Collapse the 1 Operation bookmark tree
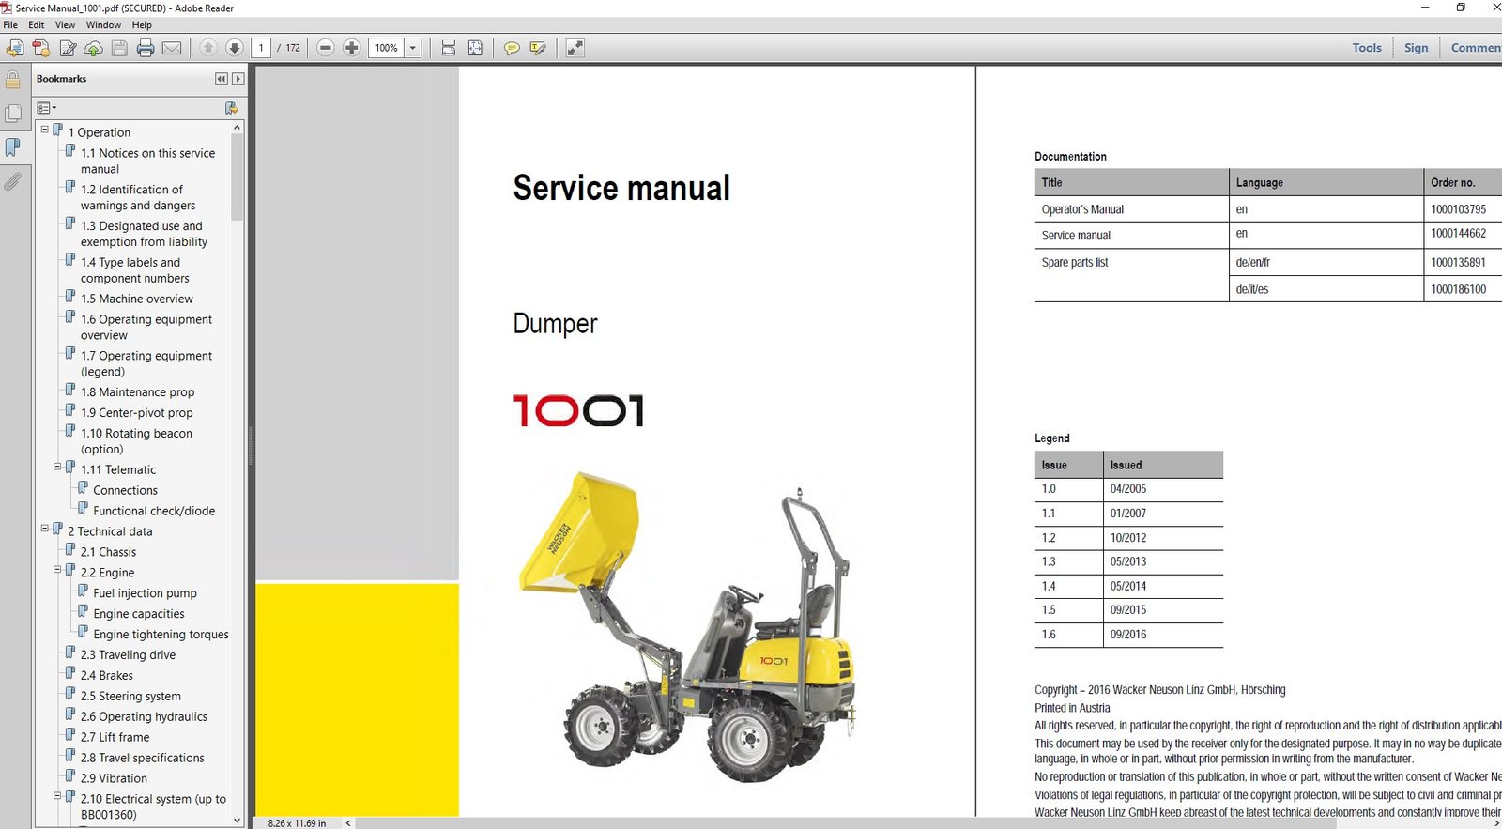Screen dimensions: 1502x829 (45, 130)
